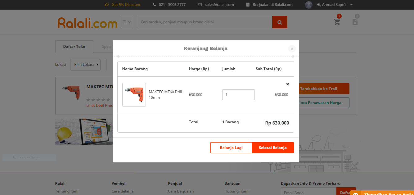Expand the Pilih Lokasi dropdown
The image size is (414, 195).
pos(85,65)
